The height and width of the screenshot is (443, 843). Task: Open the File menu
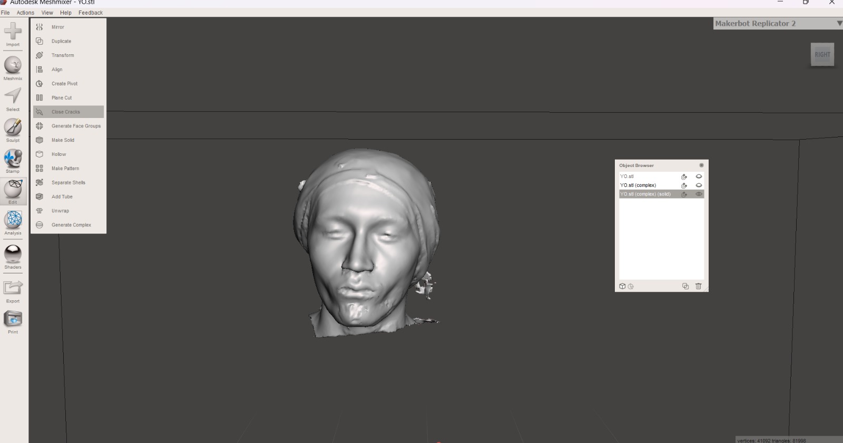tap(5, 13)
